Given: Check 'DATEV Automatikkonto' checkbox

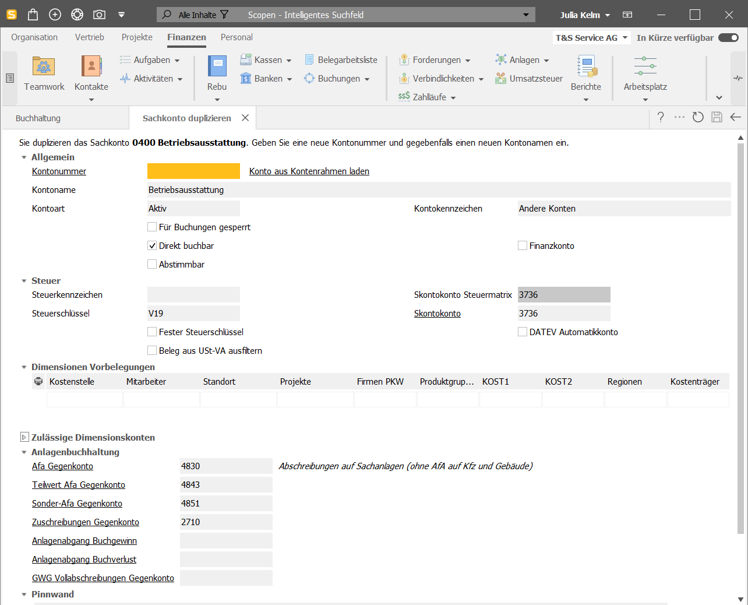Looking at the screenshot, I should 523,332.
